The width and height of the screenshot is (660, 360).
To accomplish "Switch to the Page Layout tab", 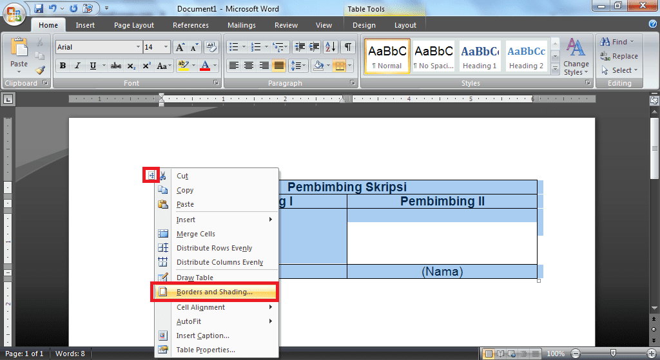I will [x=134, y=25].
